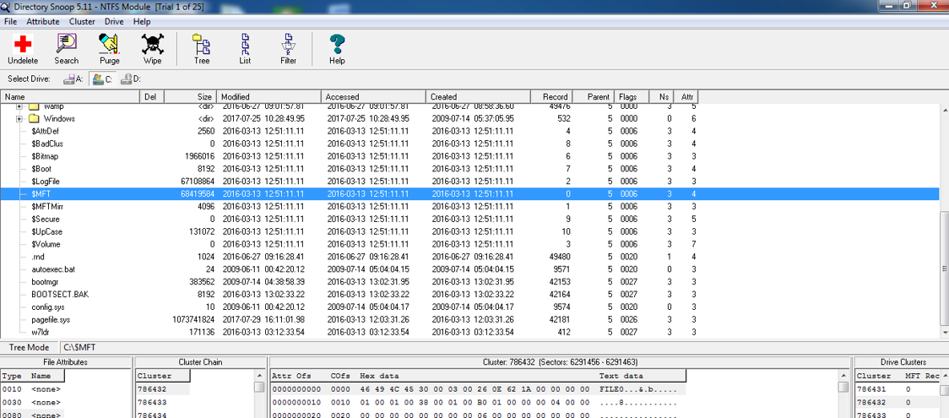This screenshot has height=418, width=949.
Task: Select drive C:
Action: click(102, 79)
